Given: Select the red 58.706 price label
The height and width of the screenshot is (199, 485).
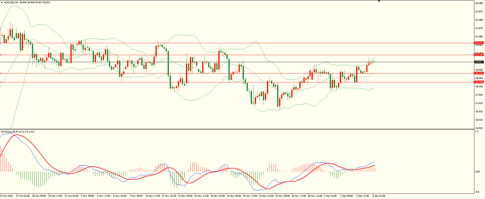Looking at the screenshot, I should pyautogui.click(x=479, y=82).
